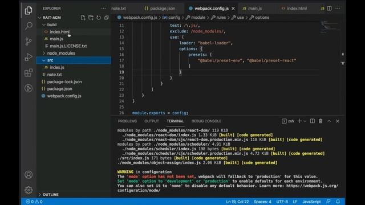365x205 pixels.
Task: Open the Accounts icon in activity bar
Action: tap(29, 175)
